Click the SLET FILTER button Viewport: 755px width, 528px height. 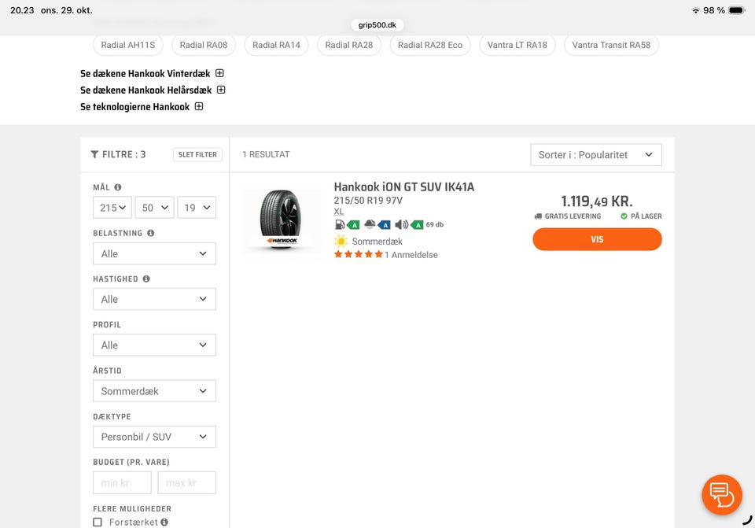coord(197,154)
